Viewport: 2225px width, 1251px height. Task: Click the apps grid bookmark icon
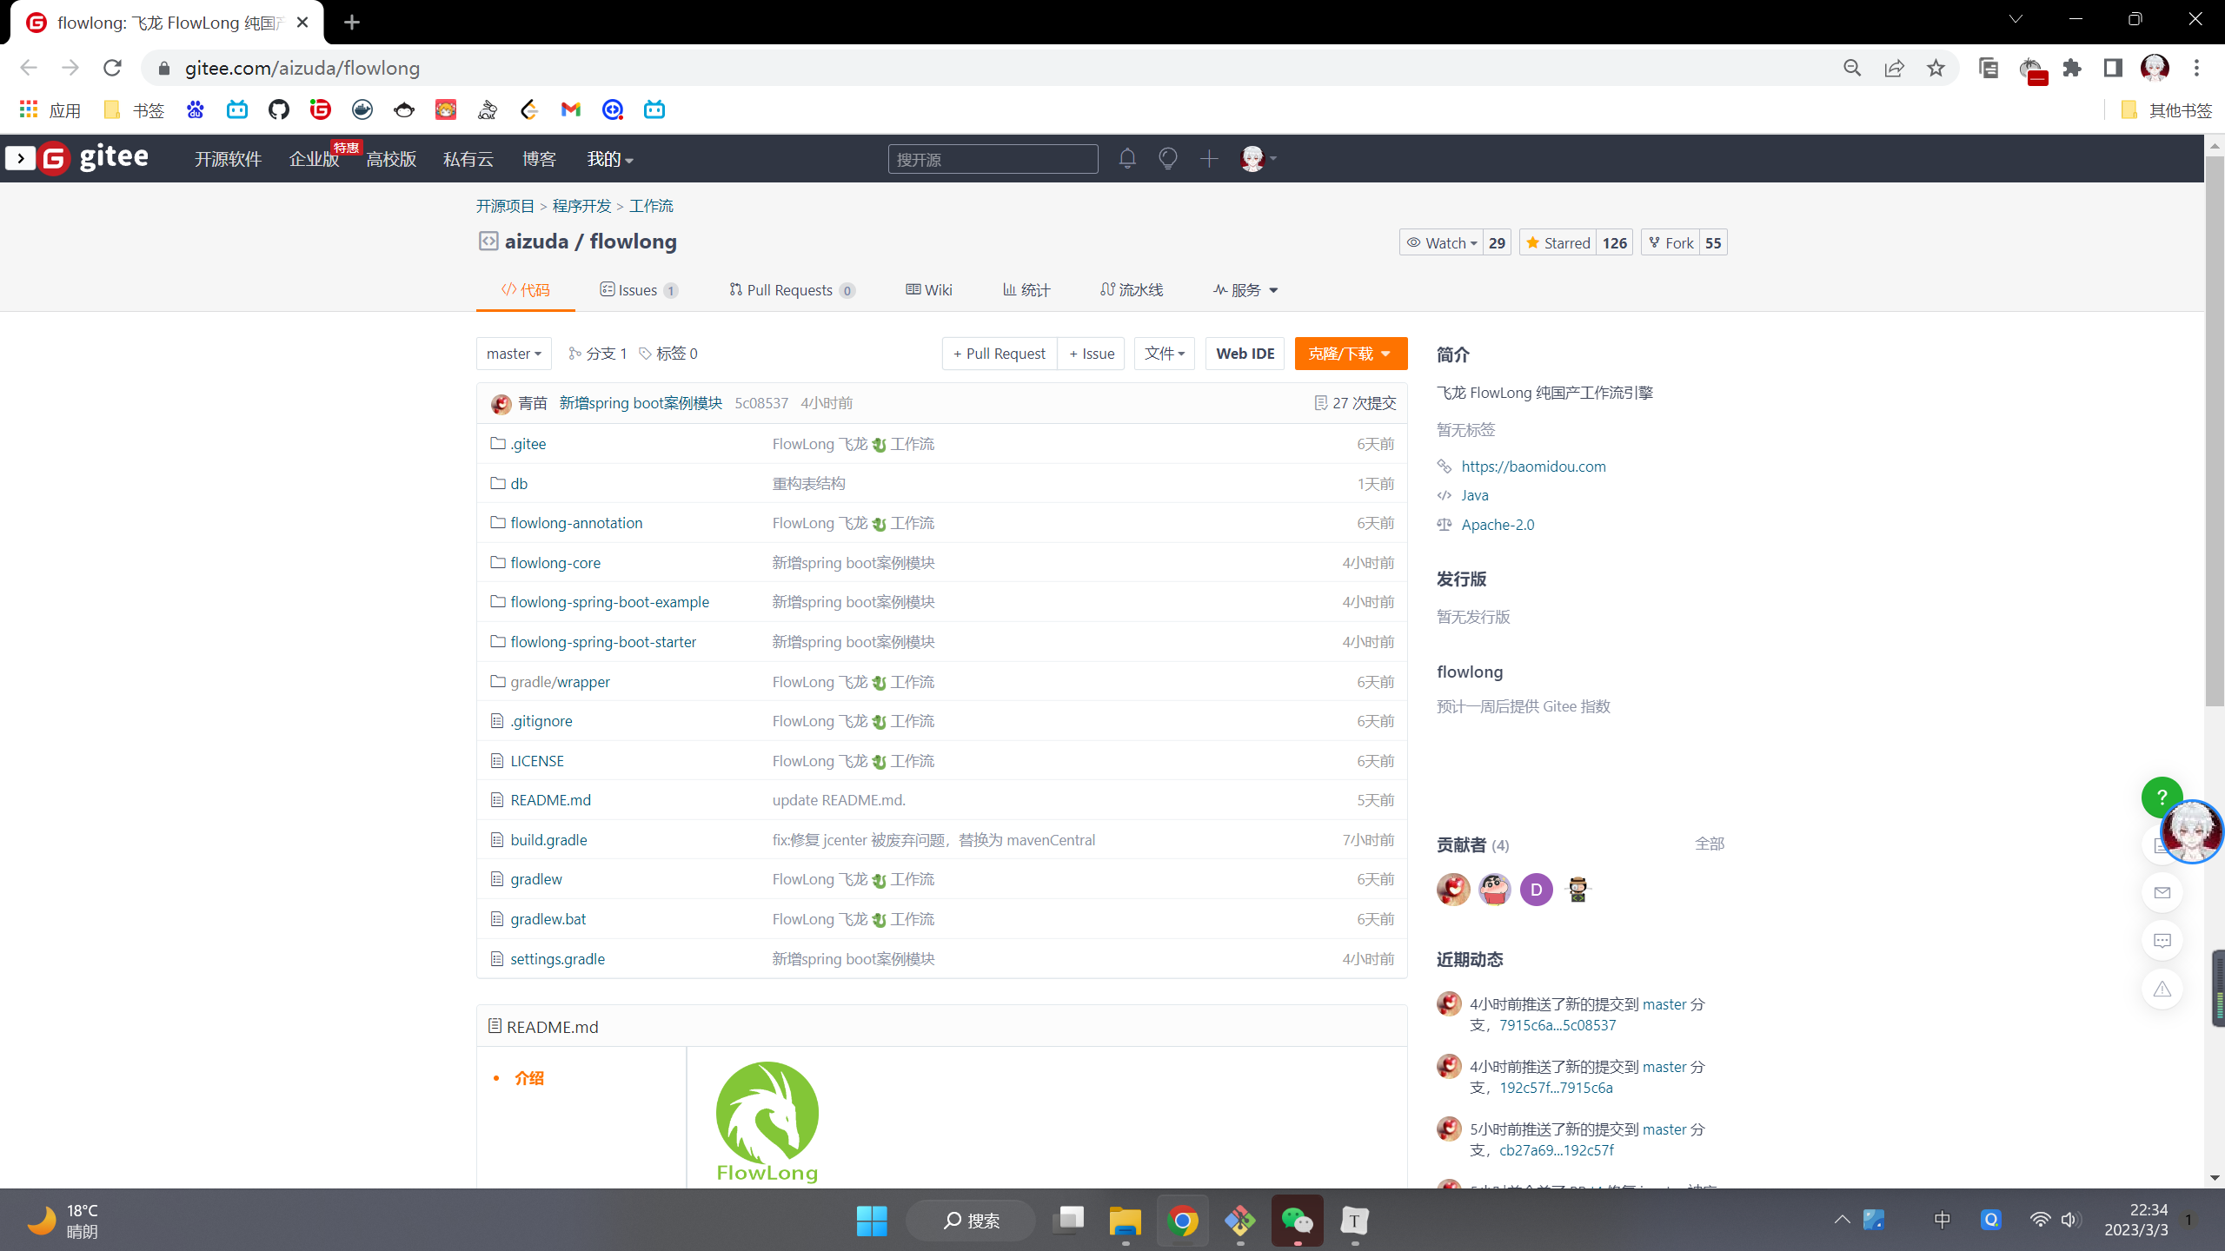[x=29, y=109]
